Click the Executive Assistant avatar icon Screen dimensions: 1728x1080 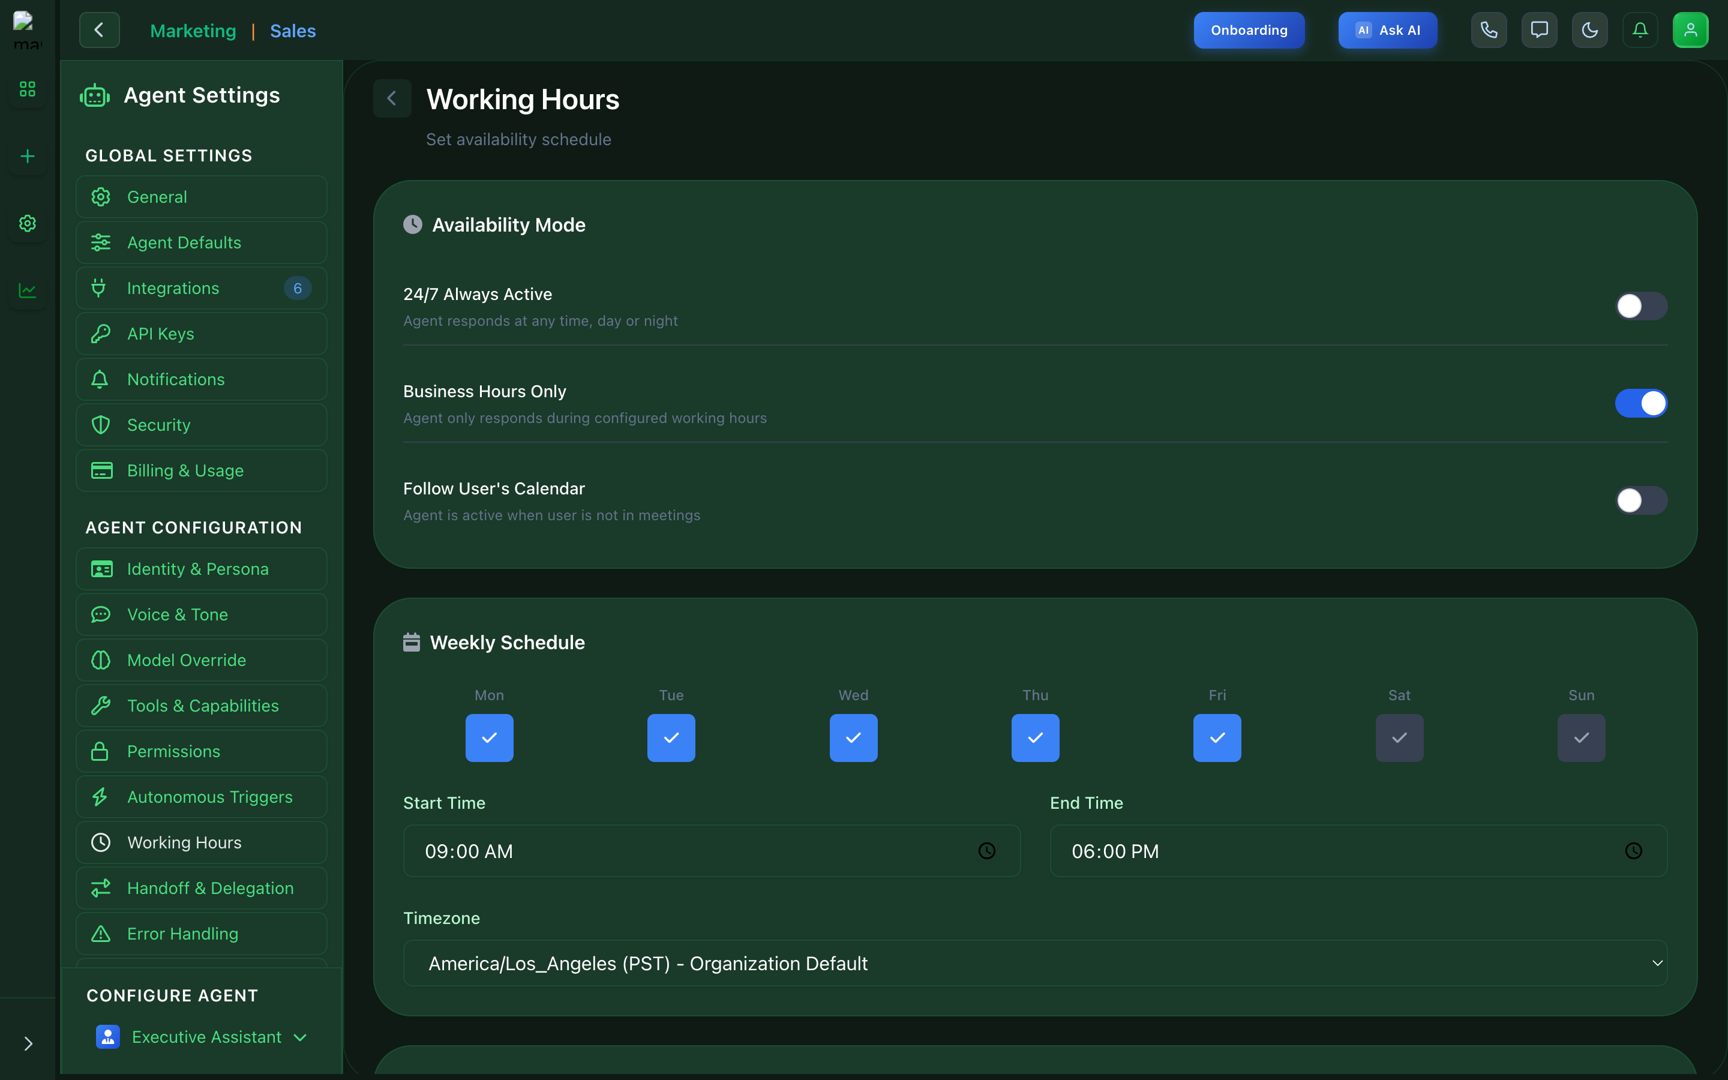point(108,1036)
